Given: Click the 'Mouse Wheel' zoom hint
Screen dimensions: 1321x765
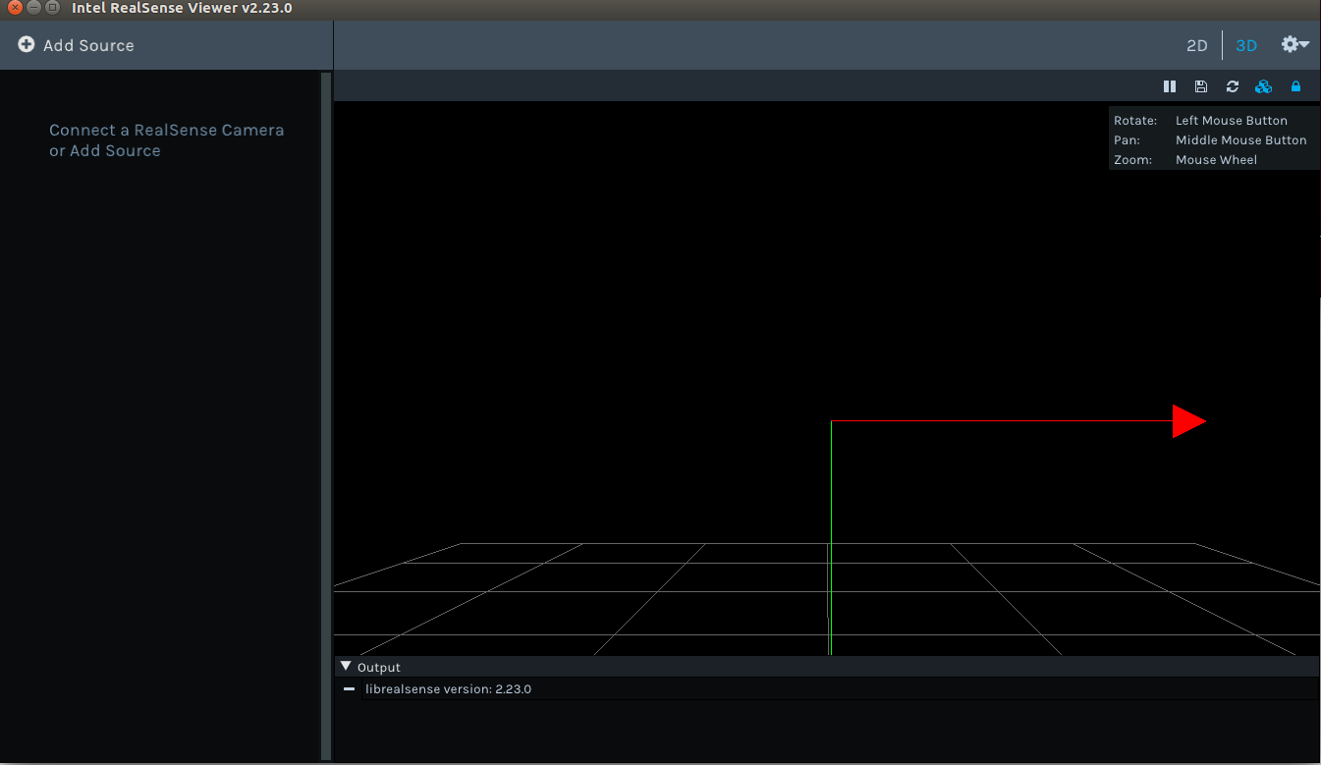Looking at the screenshot, I should pyautogui.click(x=1216, y=160).
